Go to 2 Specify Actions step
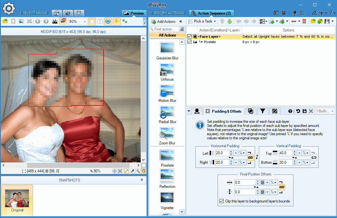 tap(168, 13)
